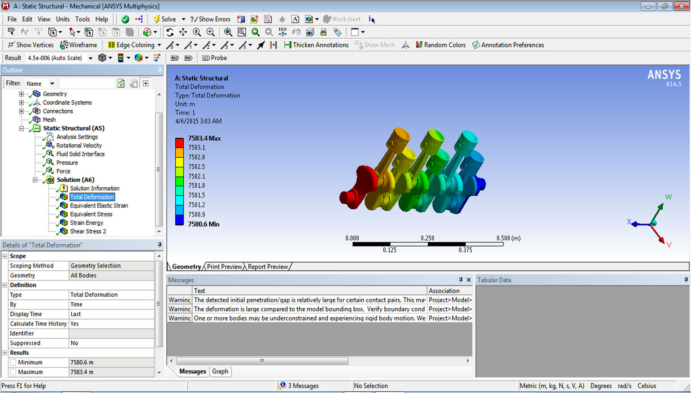Switch to Report Preview tab
691x393 pixels.
[268, 267]
